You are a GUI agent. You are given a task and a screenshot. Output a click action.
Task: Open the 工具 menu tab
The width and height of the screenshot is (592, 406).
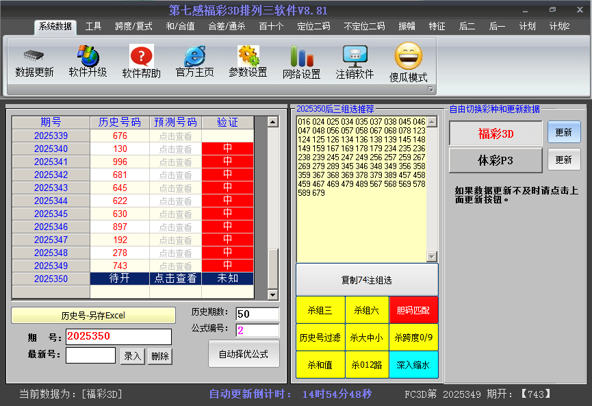click(x=94, y=26)
